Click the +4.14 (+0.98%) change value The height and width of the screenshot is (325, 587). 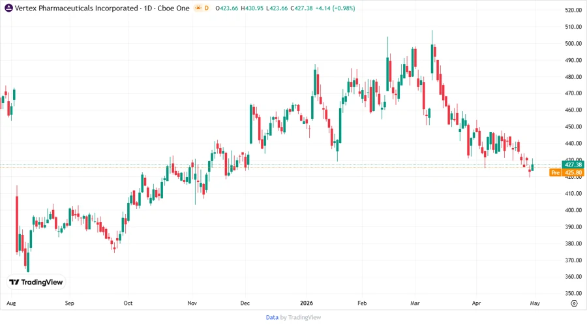335,8
